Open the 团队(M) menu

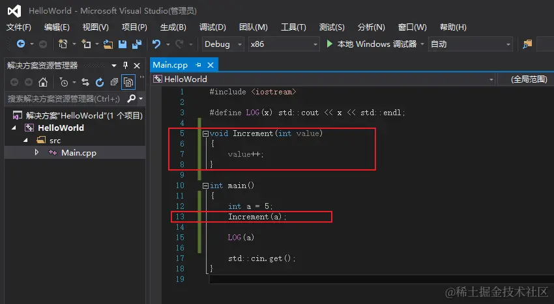[x=254, y=27]
